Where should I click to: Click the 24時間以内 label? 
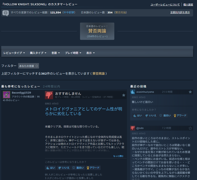(x=52, y=86)
